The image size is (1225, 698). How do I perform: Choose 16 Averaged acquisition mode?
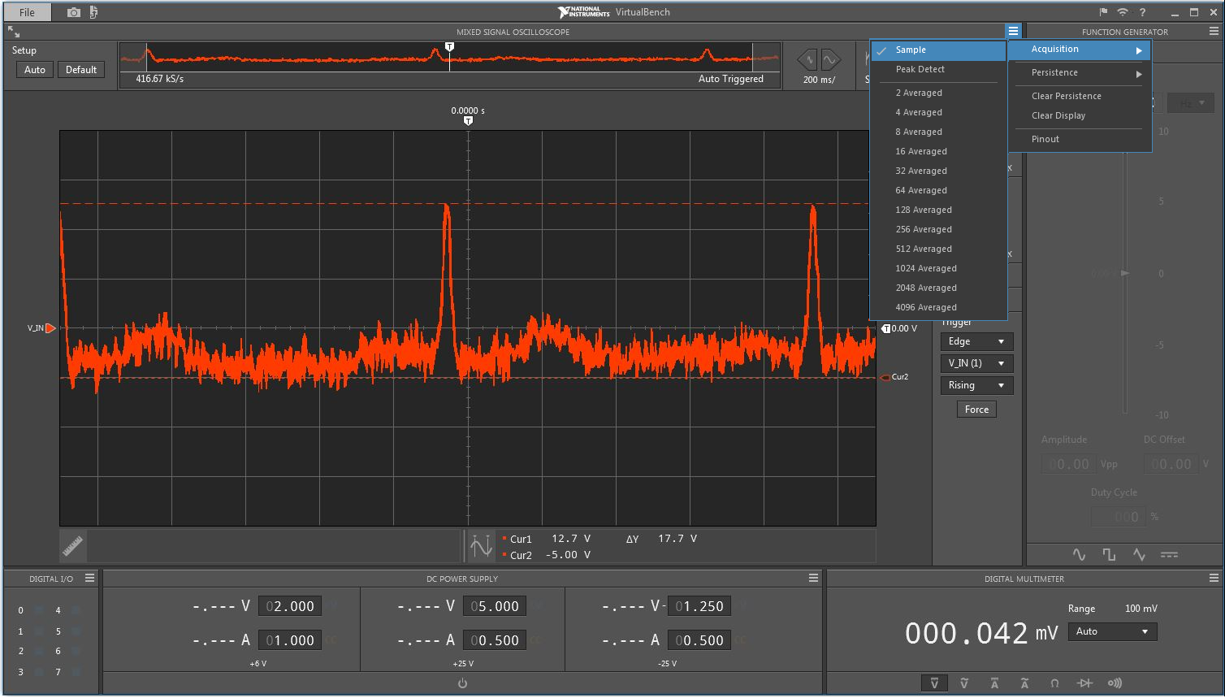921,151
